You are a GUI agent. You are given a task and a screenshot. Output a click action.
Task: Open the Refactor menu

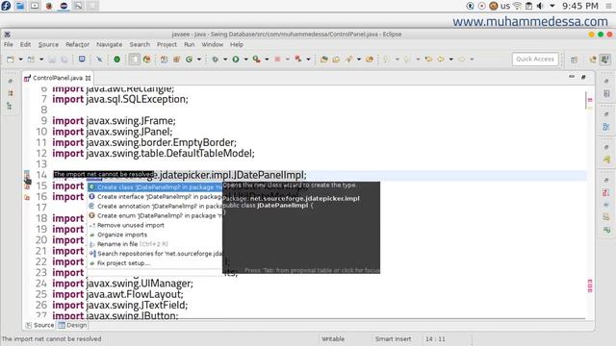[x=77, y=45]
